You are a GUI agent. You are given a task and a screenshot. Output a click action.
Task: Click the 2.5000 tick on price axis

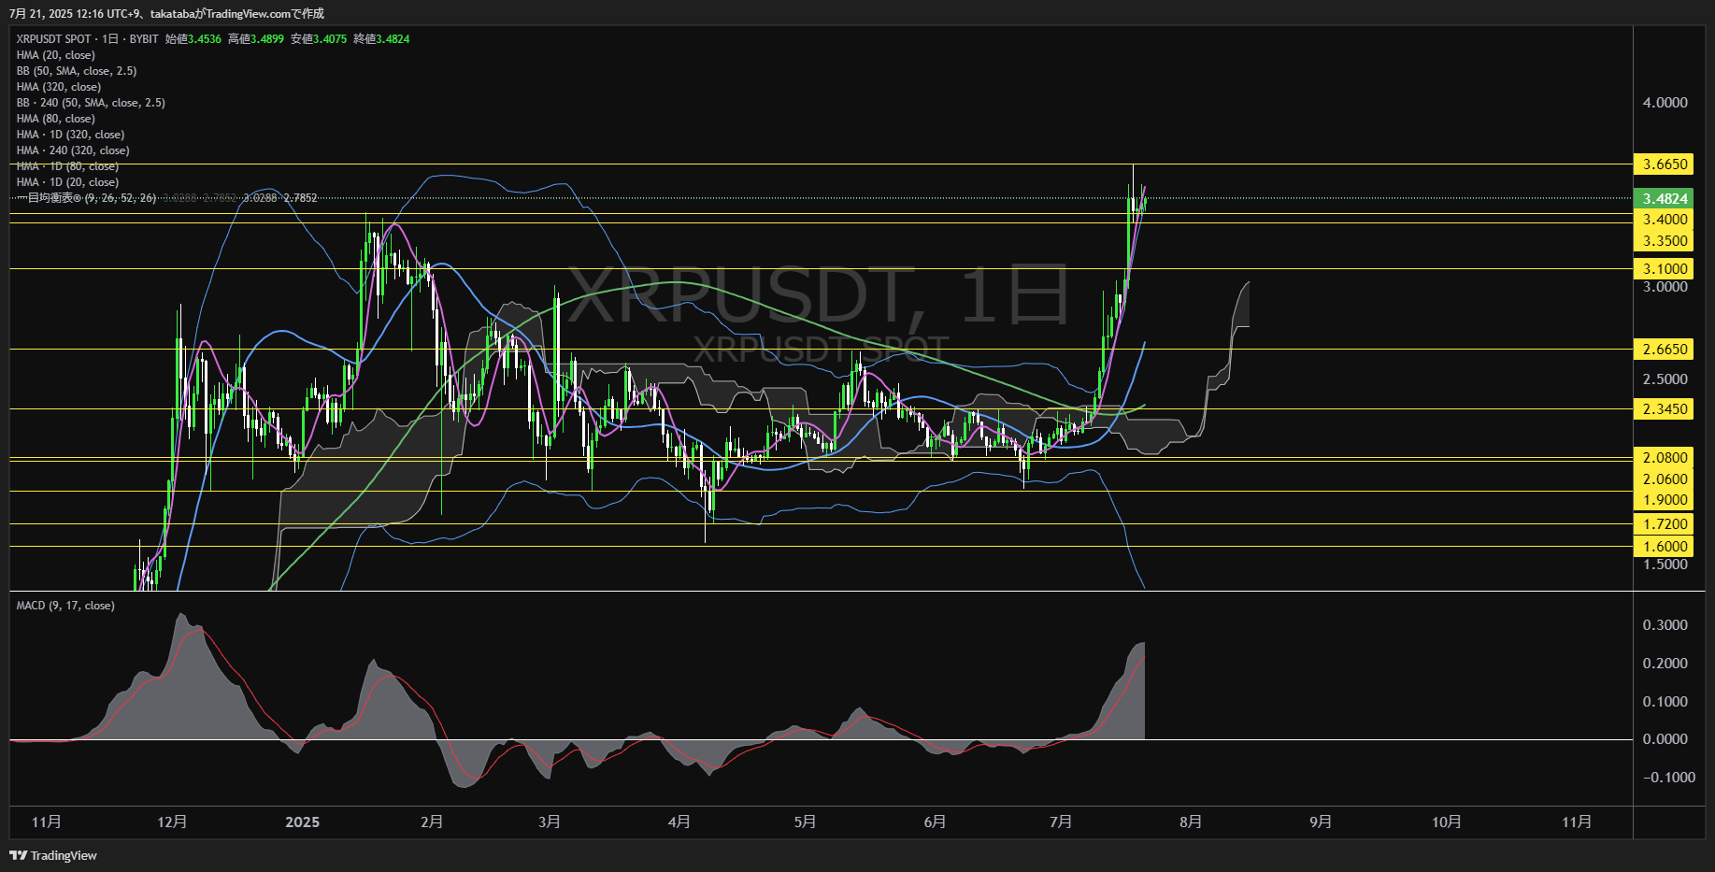tap(1665, 379)
